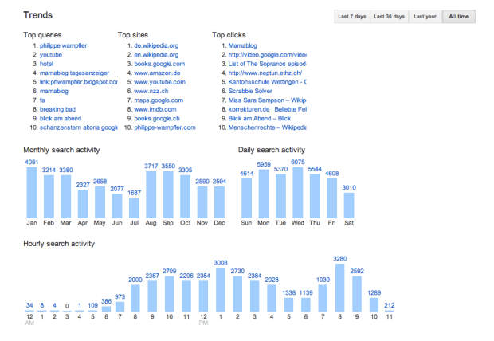Select the All time range button

click(x=459, y=17)
